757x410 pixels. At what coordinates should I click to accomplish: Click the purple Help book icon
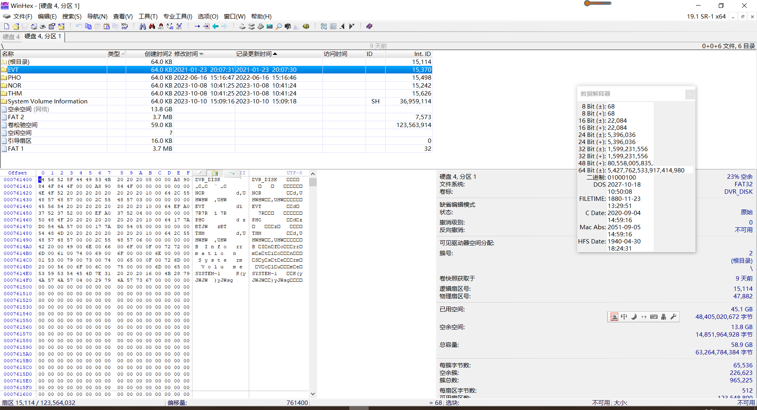click(x=369, y=26)
